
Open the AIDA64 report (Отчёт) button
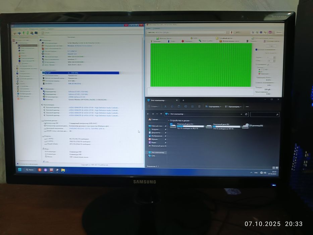pyautogui.click(x=46, y=33)
